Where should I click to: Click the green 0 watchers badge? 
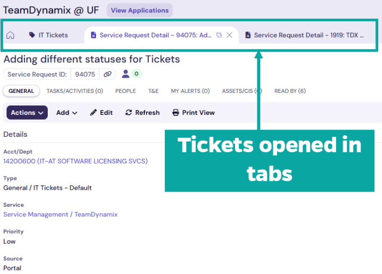pyautogui.click(x=137, y=74)
